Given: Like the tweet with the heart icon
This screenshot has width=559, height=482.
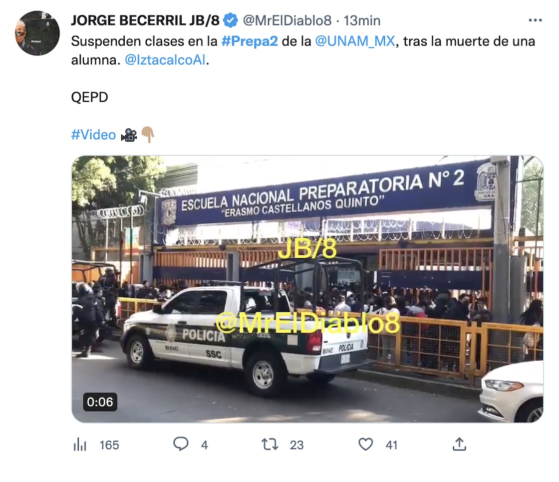Looking at the screenshot, I should [x=365, y=445].
